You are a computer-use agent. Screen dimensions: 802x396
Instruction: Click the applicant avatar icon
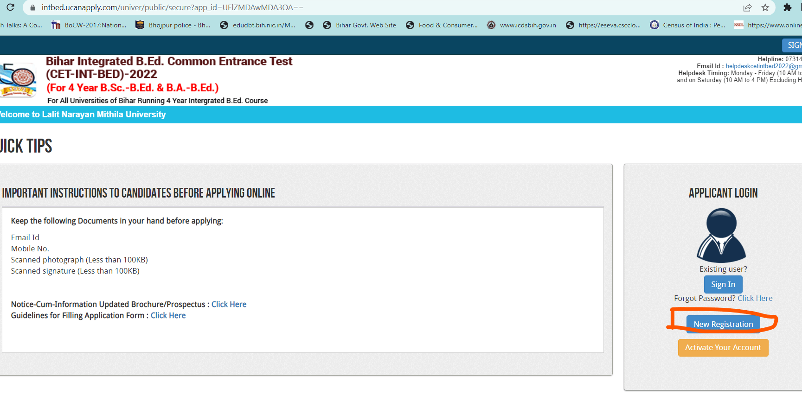pyautogui.click(x=721, y=235)
